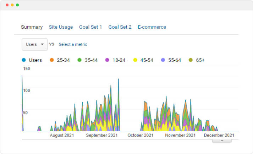
Task: Click the December 2021 axis label
Action: pos(219,135)
